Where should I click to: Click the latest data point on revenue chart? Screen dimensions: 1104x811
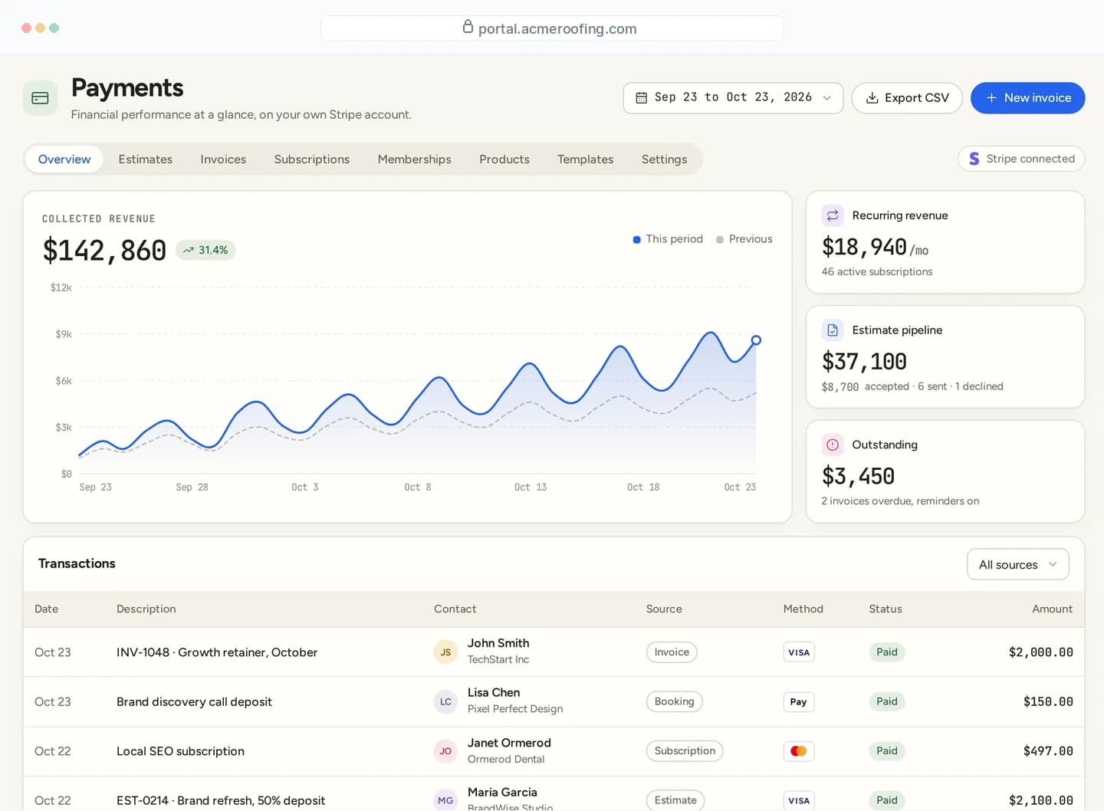click(x=756, y=340)
